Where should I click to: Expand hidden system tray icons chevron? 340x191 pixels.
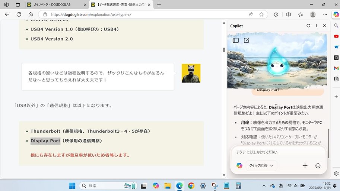pos(264,185)
